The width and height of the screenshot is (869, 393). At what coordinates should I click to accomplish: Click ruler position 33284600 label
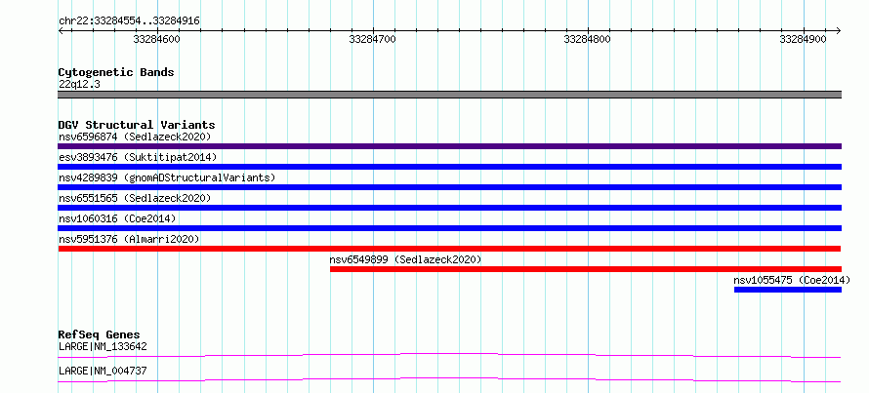[x=157, y=39]
